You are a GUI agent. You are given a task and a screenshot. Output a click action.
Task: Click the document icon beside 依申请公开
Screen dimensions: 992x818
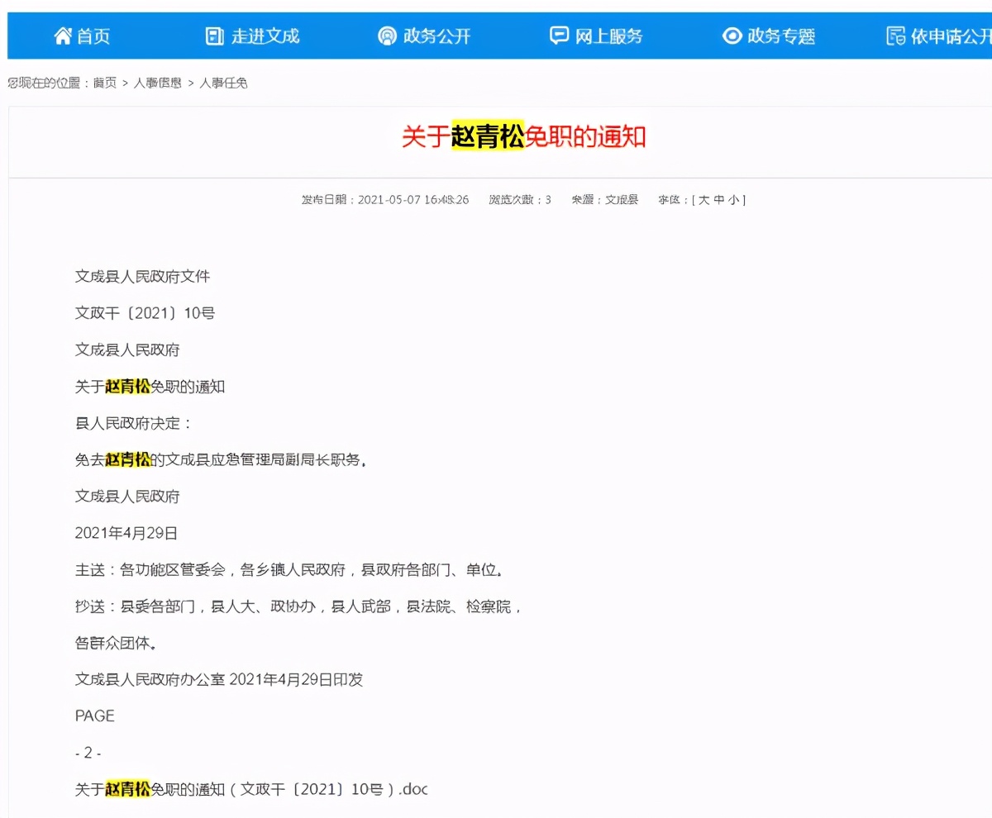894,36
